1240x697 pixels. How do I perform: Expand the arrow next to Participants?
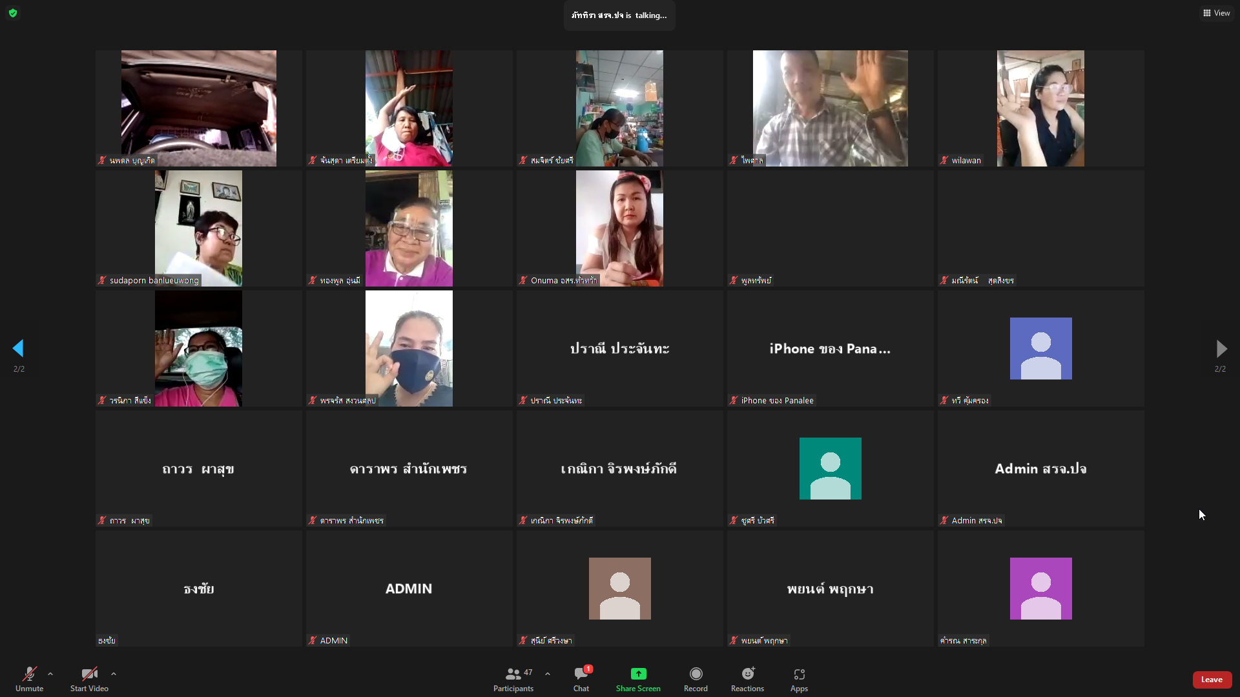548,674
